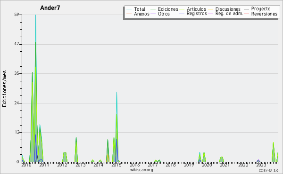Viewport: 283px width, 174px height.
Task: Select the Registros legend entry
Action: click(x=197, y=14)
